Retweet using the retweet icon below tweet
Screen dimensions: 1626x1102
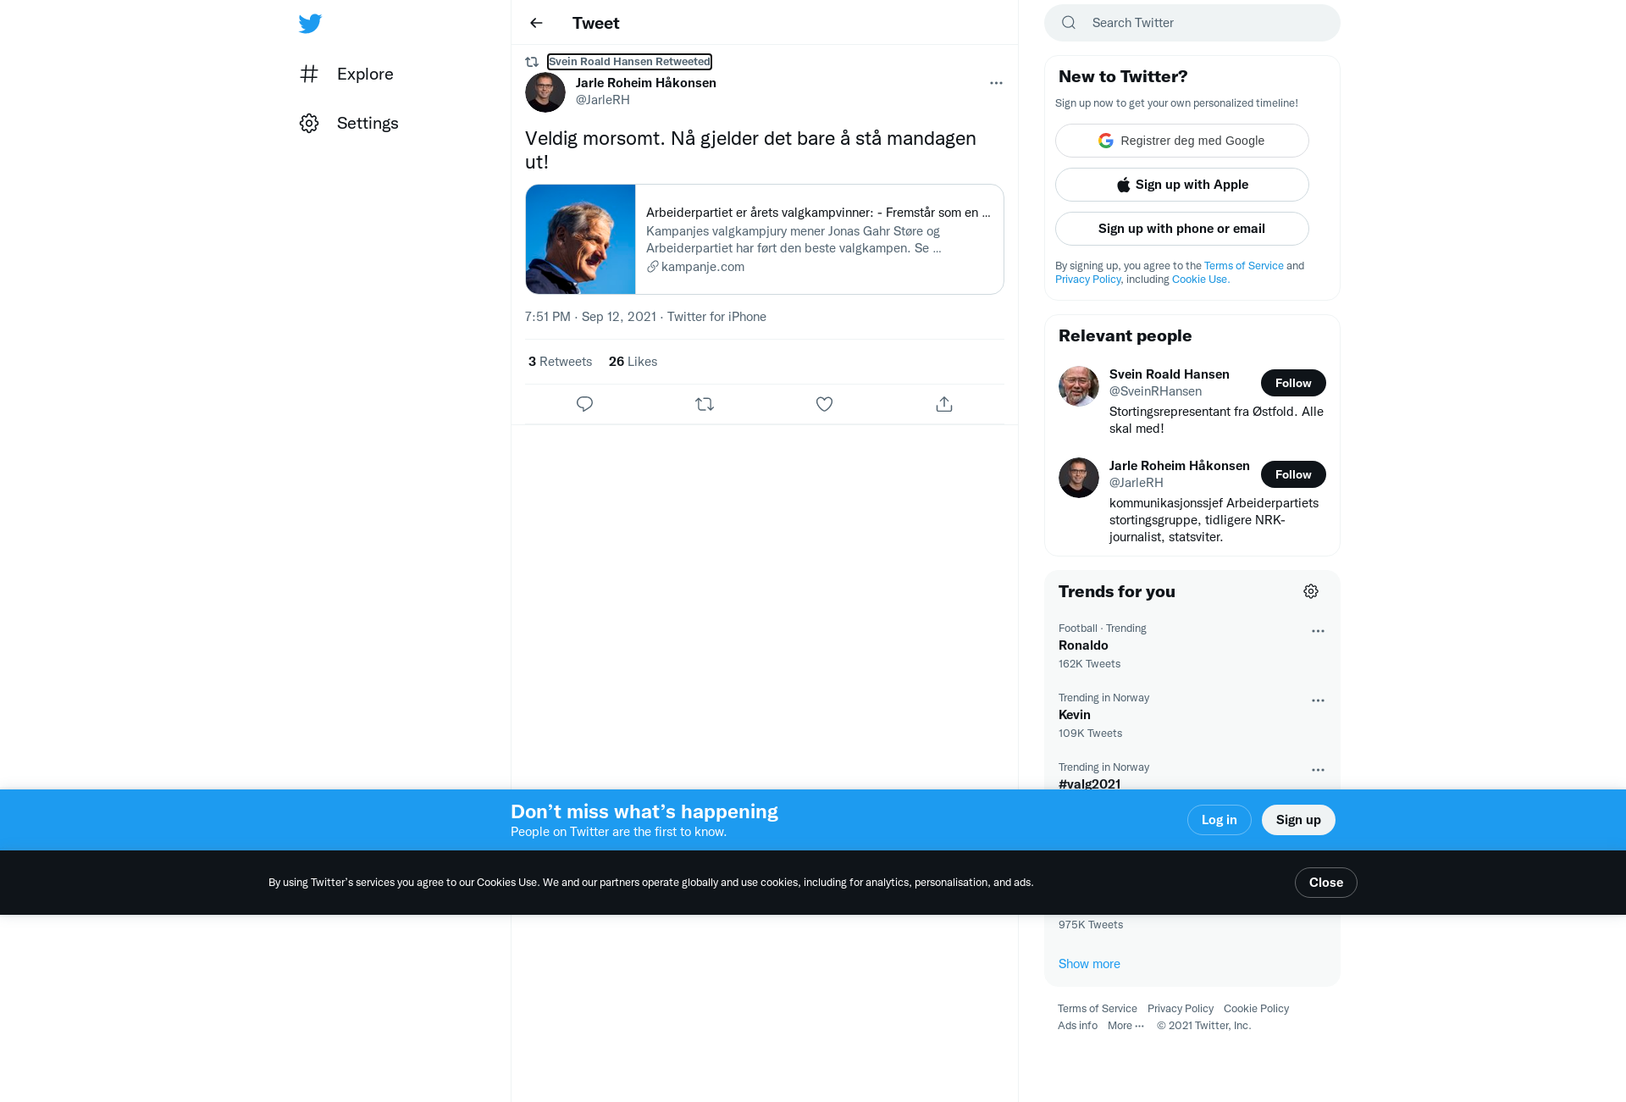(705, 404)
